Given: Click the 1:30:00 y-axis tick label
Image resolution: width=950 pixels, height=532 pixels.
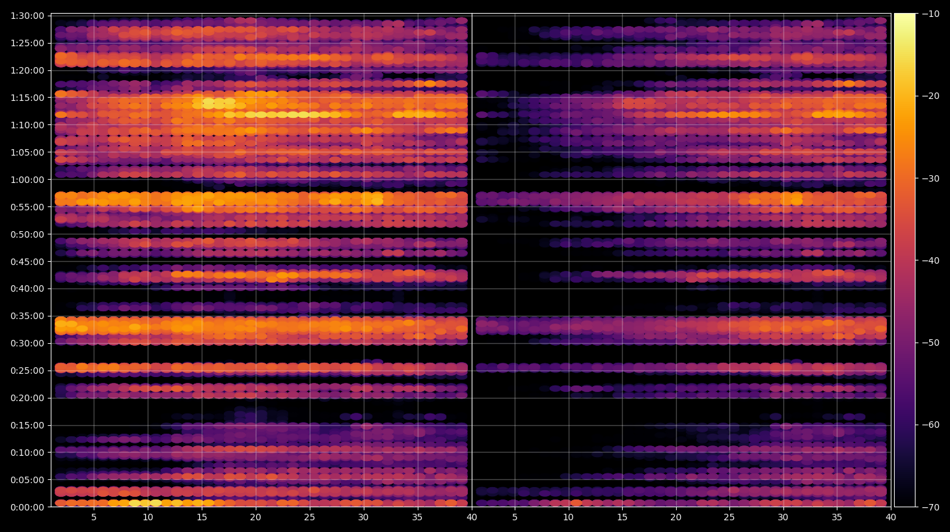Looking at the screenshot, I should [27, 16].
